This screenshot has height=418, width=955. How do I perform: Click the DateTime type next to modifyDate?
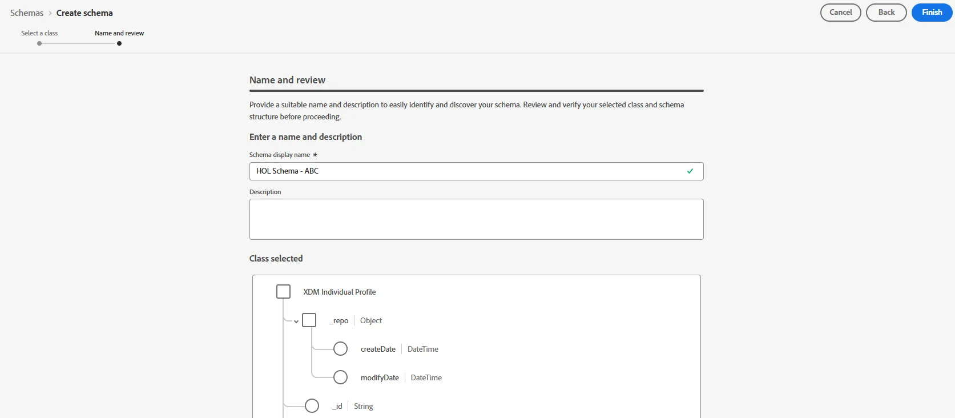[x=426, y=378]
